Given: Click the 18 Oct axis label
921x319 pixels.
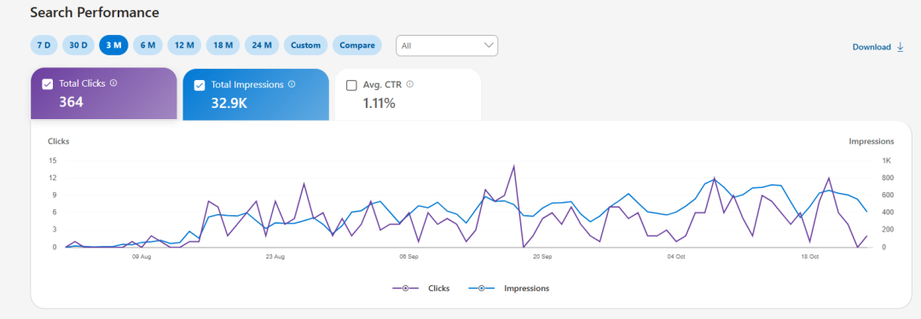Looking at the screenshot, I should 810,257.
